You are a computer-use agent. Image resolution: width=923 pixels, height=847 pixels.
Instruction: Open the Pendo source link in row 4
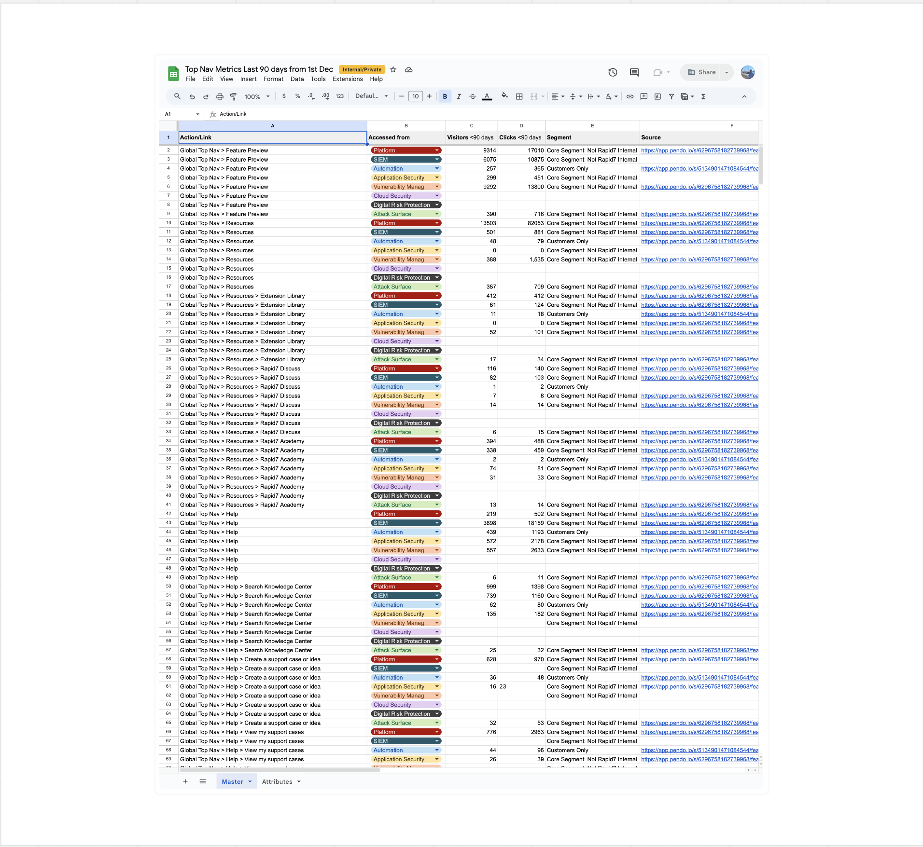pyautogui.click(x=699, y=169)
